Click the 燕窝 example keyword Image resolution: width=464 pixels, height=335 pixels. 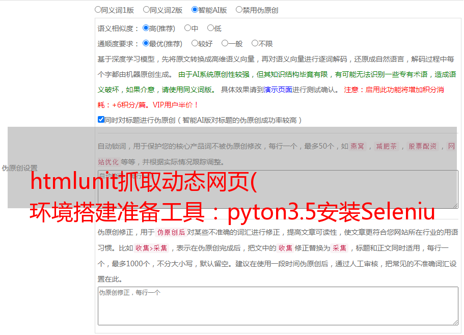click(358, 146)
